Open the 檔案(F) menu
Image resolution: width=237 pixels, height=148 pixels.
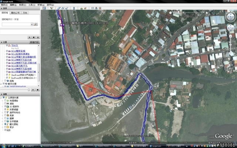[4, 5]
